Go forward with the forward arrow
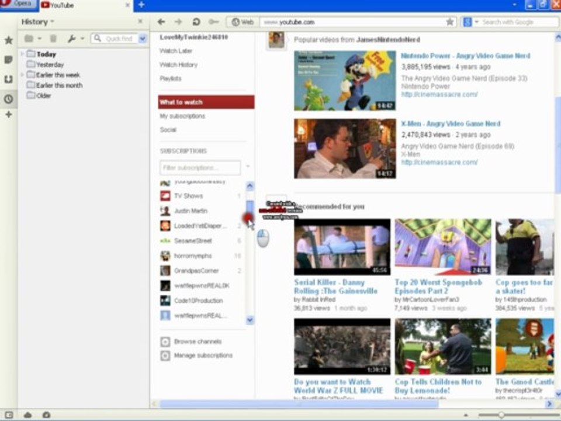The height and width of the screenshot is (421, 561). pyautogui.click(x=178, y=22)
